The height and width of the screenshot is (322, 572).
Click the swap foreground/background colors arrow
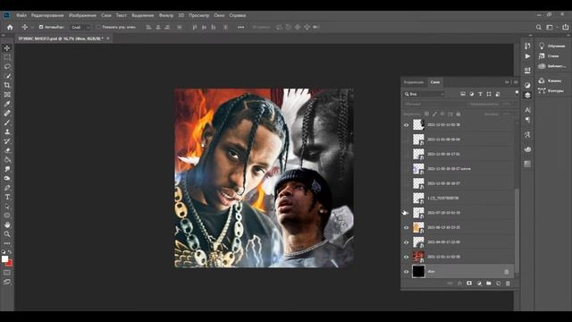coord(10,252)
